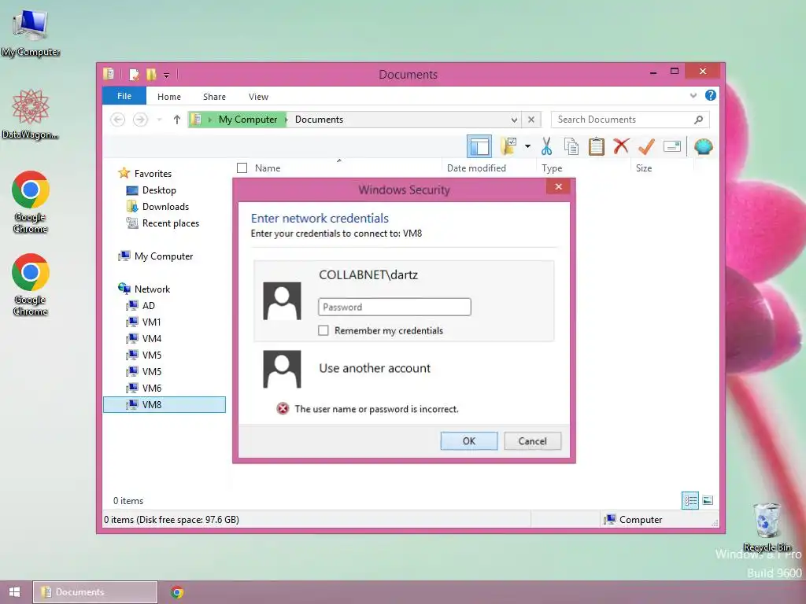Click the address bar stop X button
The width and height of the screenshot is (806, 604).
coord(531,120)
